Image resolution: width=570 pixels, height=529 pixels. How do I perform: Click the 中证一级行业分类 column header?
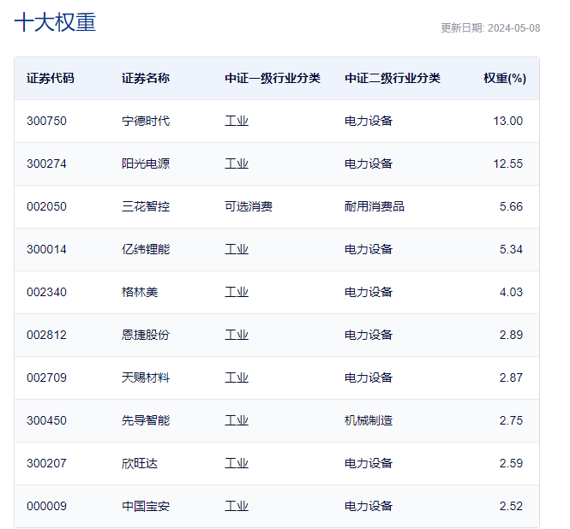pos(273,78)
